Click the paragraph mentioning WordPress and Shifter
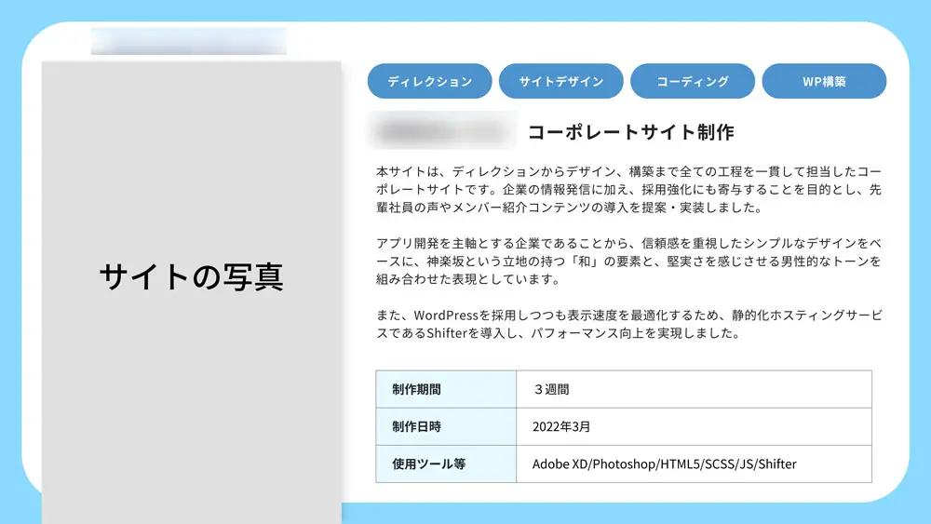 [628, 324]
